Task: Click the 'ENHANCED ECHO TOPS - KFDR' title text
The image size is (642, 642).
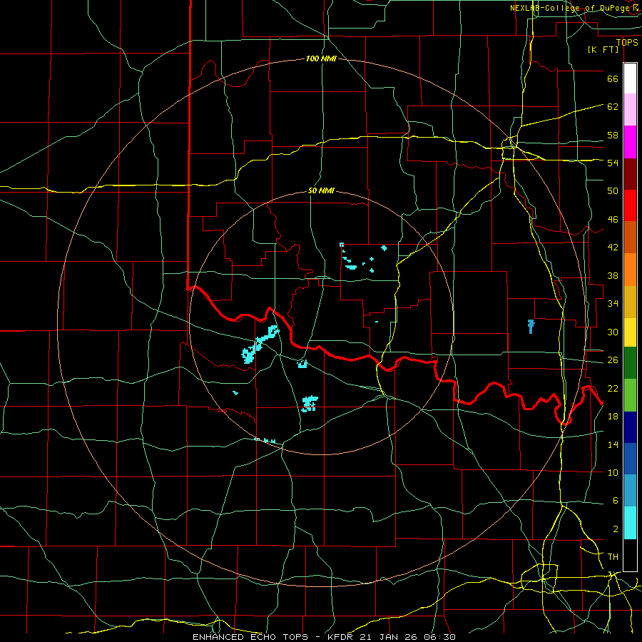Action: pyautogui.click(x=272, y=637)
